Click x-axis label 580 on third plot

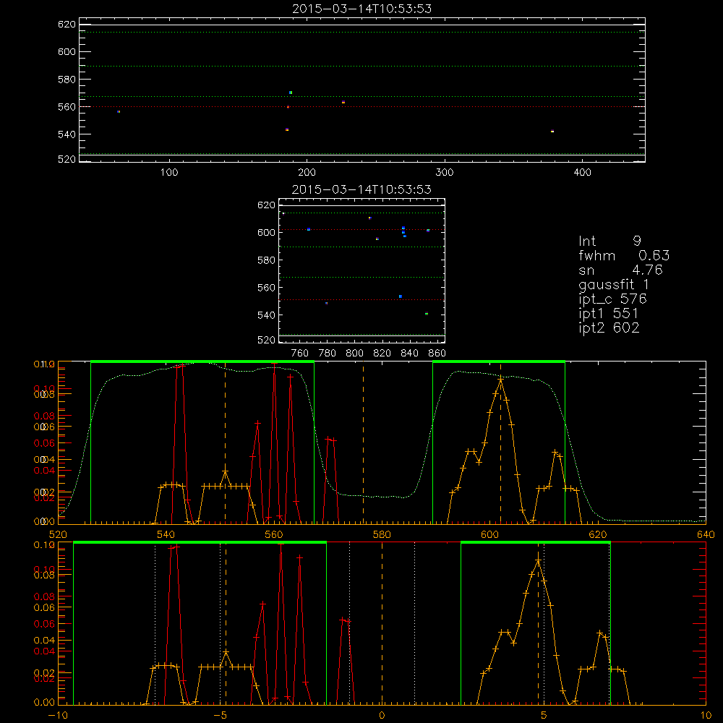pos(382,535)
